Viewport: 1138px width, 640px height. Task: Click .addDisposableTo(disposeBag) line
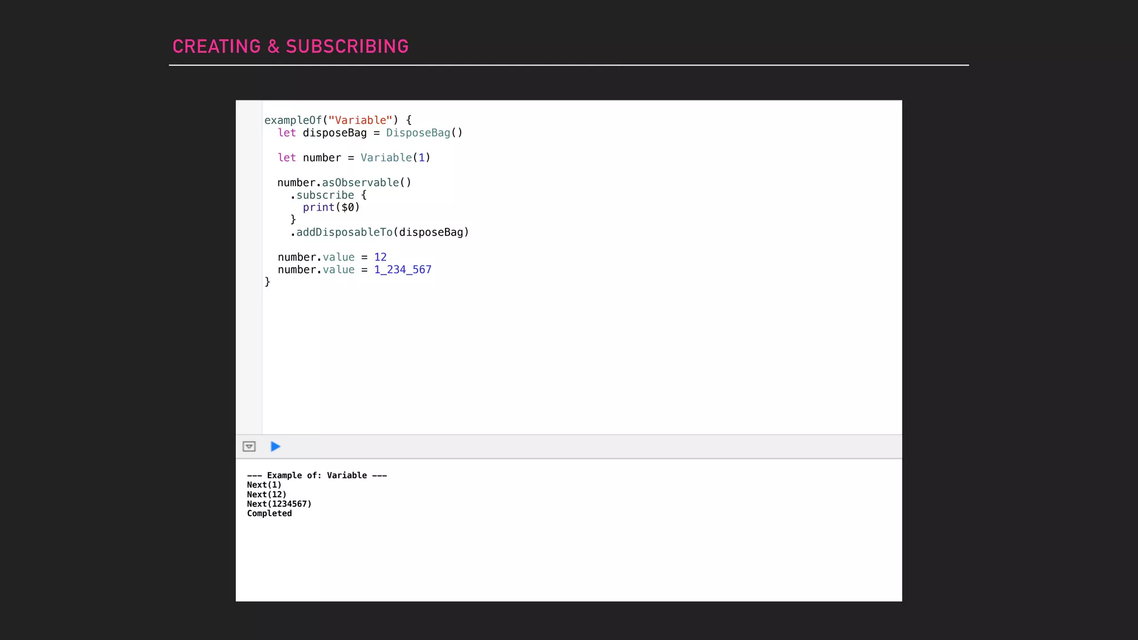tap(380, 232)
